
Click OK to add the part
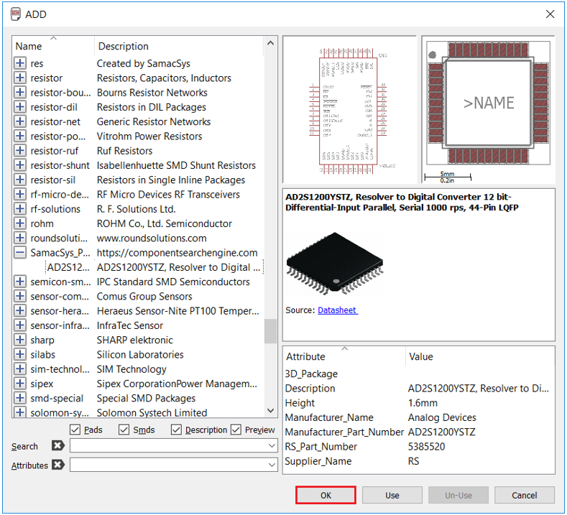click(326, 495)
